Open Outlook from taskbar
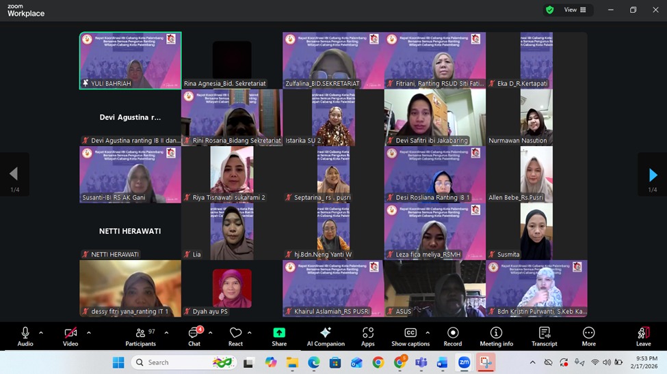This screenshot has height=374, width=667. (x=356, y=362)
